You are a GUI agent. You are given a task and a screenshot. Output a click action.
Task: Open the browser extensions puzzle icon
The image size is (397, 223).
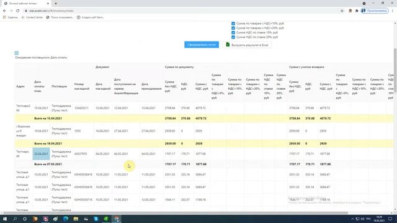(x=357, y=11)
